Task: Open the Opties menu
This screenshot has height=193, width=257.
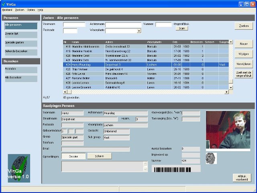Action: click(31, 9)
